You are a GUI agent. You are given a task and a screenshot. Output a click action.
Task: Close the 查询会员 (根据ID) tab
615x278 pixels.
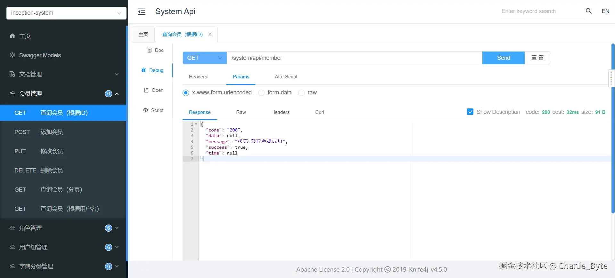pyautogui.click(x=210, y=35)
